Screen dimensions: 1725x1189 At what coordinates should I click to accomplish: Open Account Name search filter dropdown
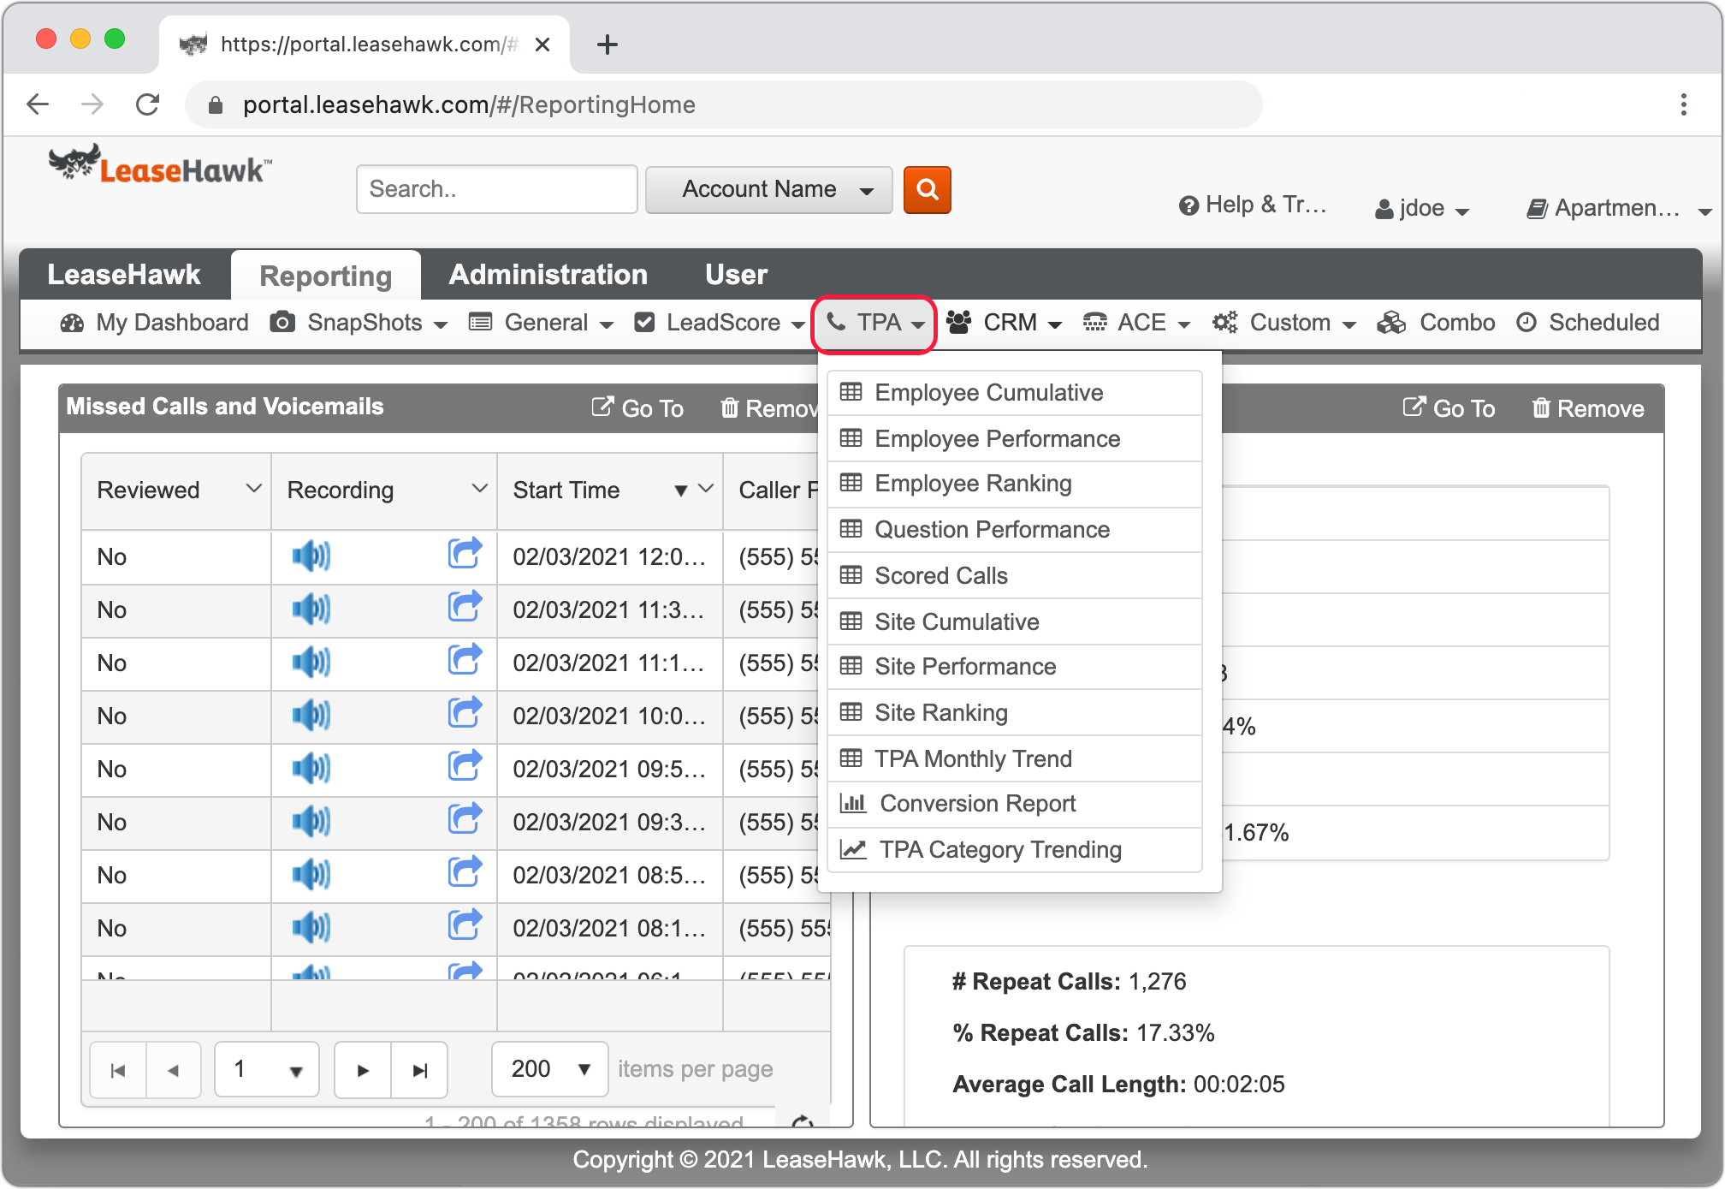(x=768, y=189)
